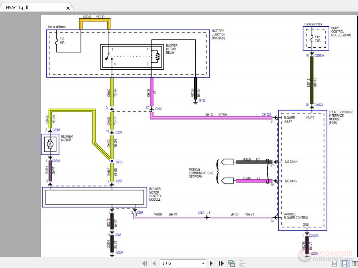Select the S210 splice link
Image resolution: width=358 pixels, height=268 pixels.
[119, 162]
